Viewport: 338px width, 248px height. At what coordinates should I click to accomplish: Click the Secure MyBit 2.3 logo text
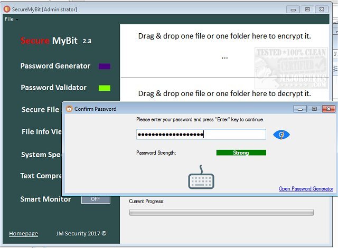pyautogui.click(x=56, y=41)
